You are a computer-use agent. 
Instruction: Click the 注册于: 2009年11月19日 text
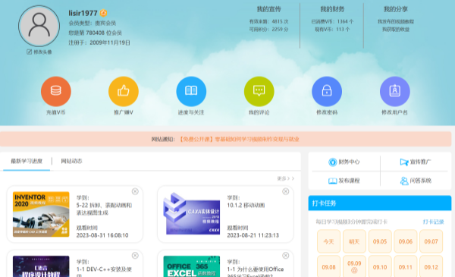99,42
